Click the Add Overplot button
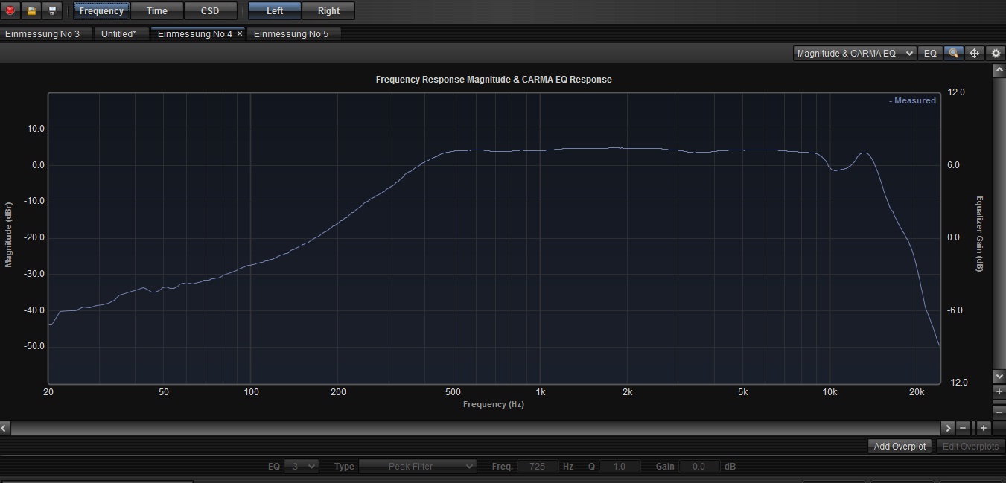 tap(900, 447)
